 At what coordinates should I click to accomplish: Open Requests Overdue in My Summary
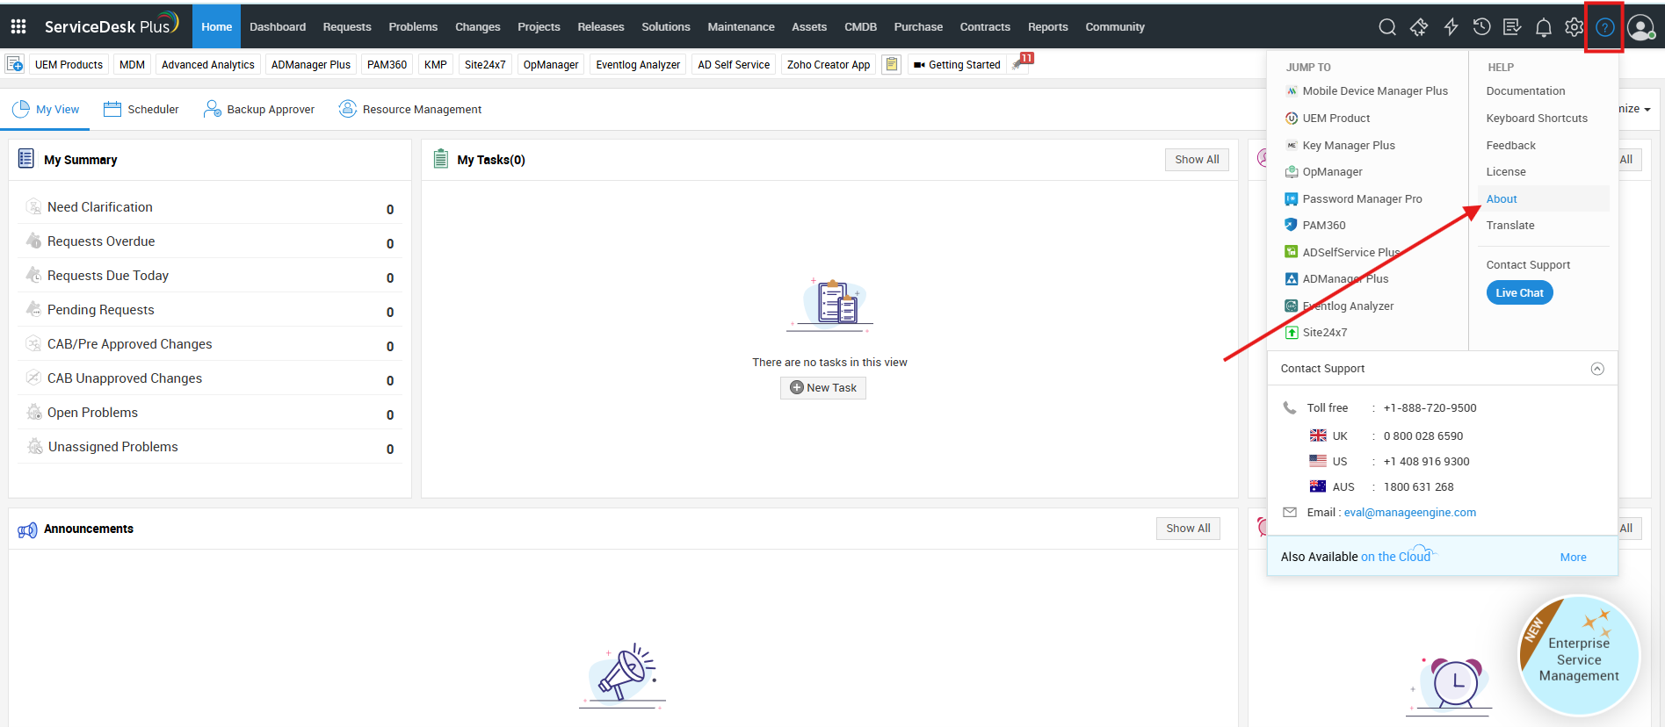click(x=101, y=241)
